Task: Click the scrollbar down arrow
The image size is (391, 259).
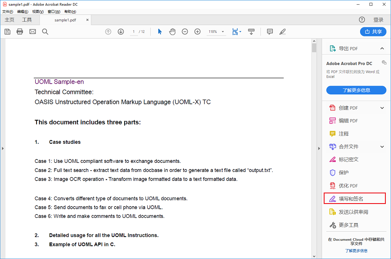Action: [314, 256]
